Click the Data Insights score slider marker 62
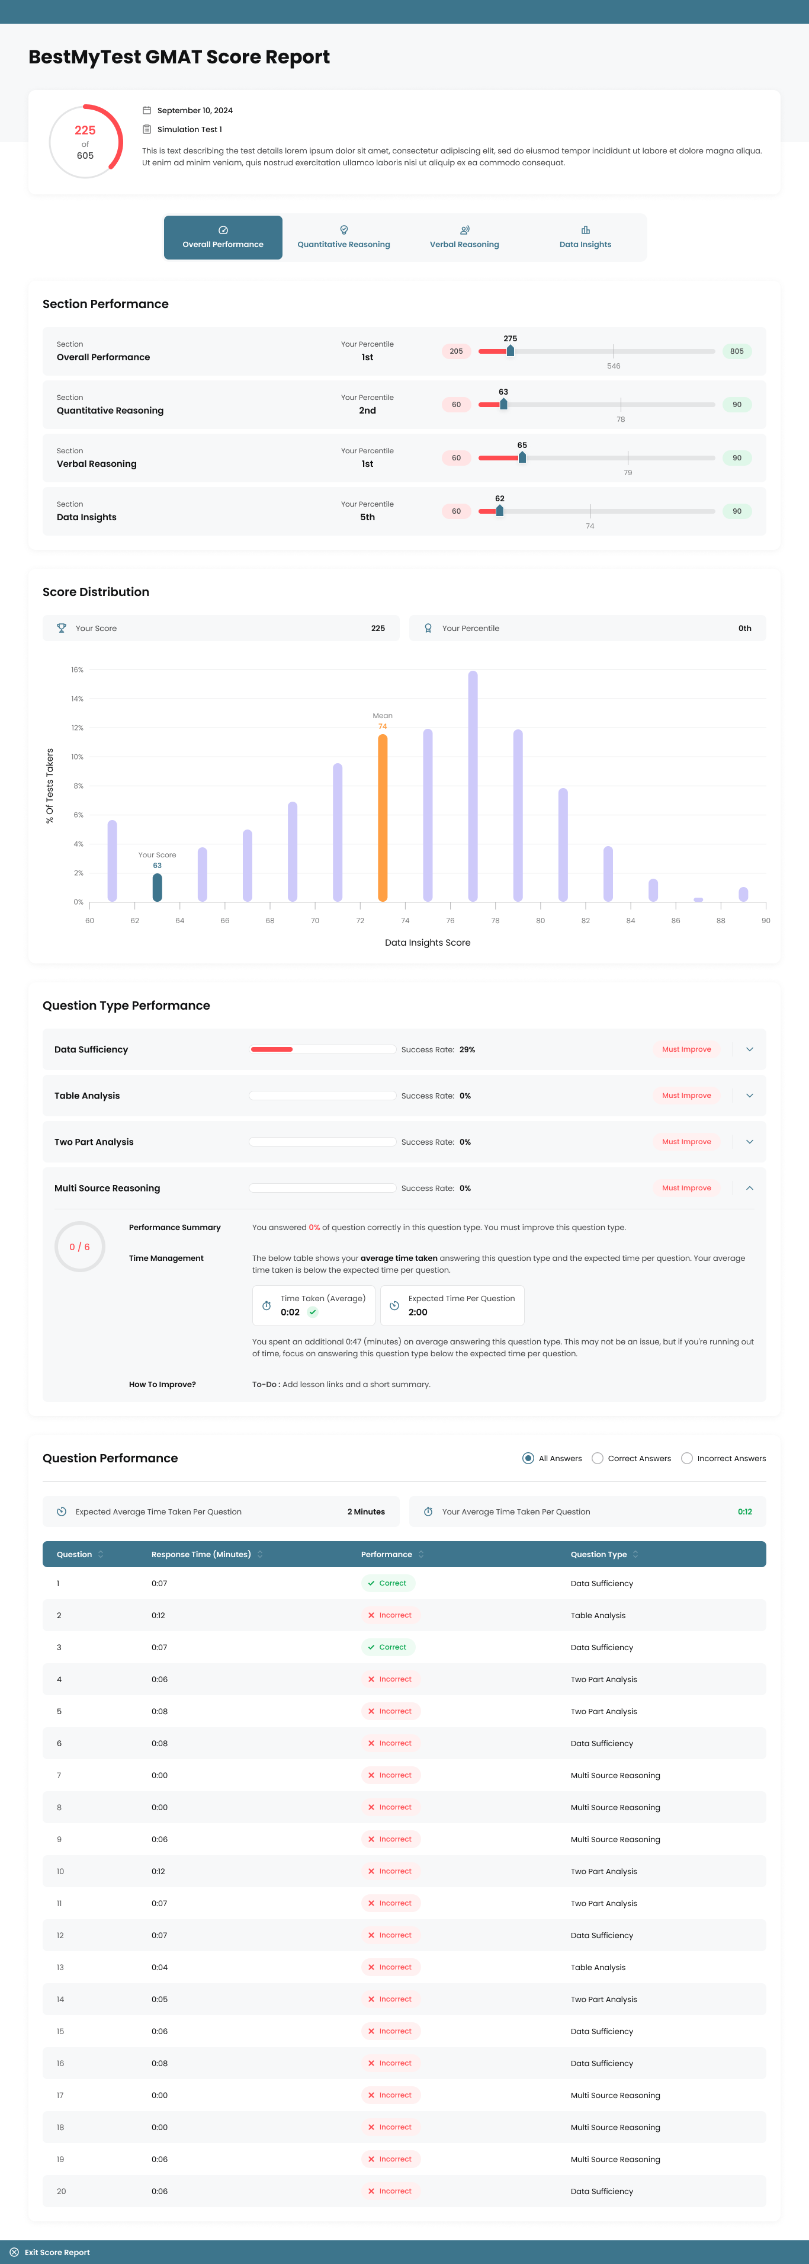 (x=500, y=511)
